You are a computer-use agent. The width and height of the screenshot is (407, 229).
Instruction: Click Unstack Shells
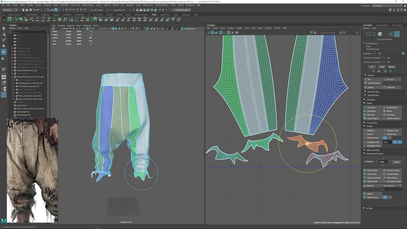(x=392, y=174)
